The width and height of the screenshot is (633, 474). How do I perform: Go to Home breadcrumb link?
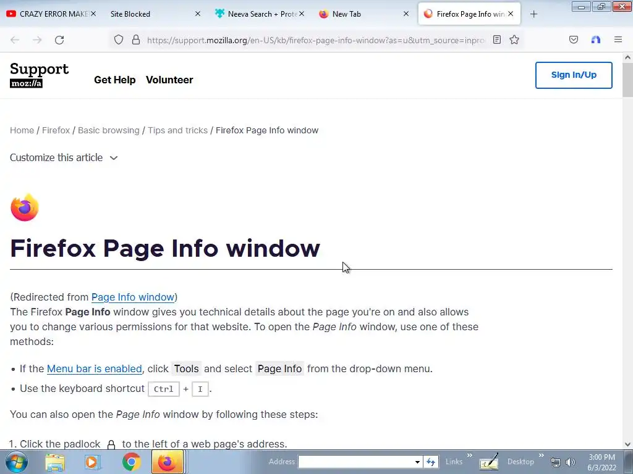(x=22, y=130)
